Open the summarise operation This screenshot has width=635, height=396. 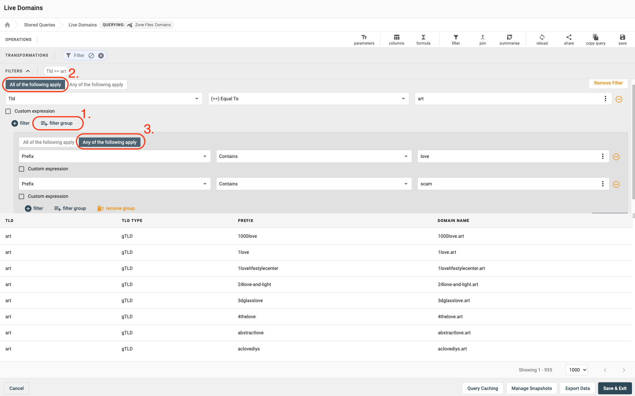point(509,39)
